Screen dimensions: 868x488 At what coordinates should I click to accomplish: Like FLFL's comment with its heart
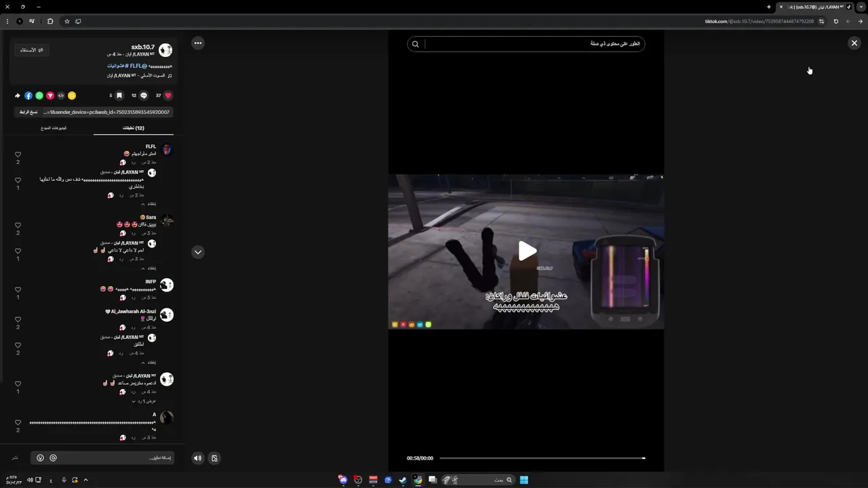point(18,155)
